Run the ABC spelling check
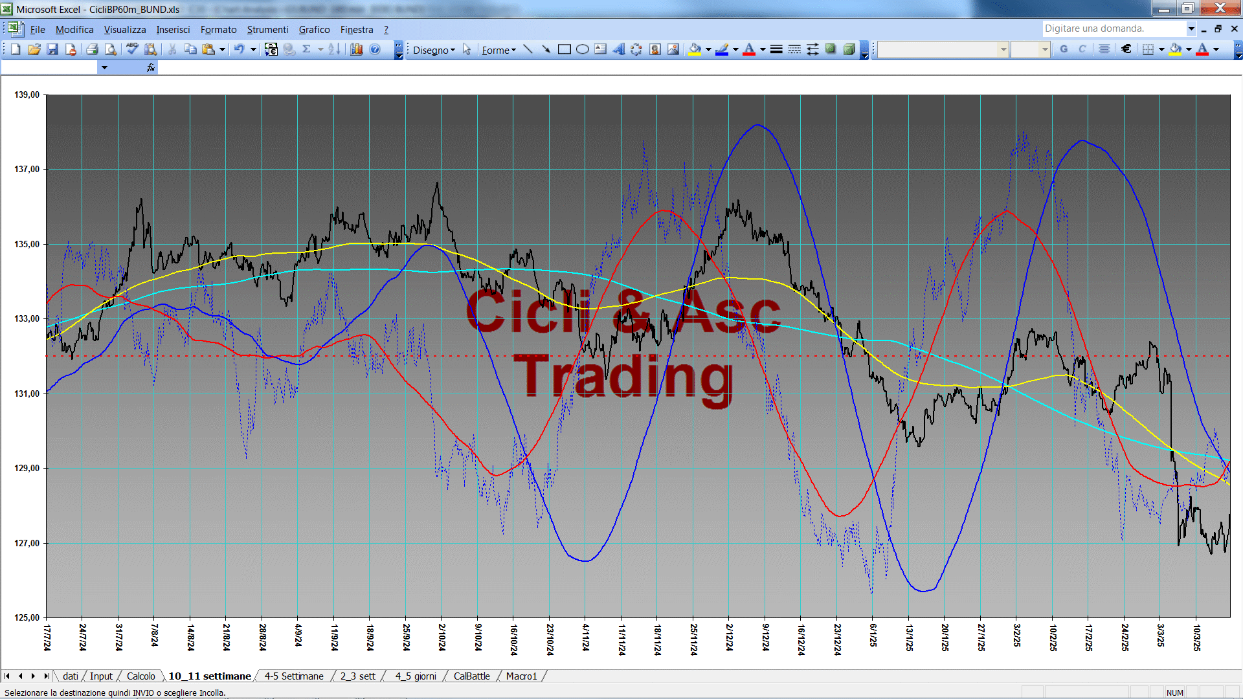Screen dimensions: 1243x699 [x=133, y=49]
